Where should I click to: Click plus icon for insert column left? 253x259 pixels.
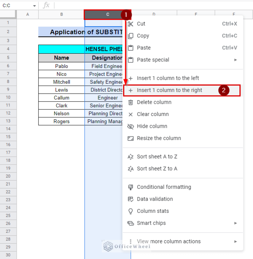130,78
